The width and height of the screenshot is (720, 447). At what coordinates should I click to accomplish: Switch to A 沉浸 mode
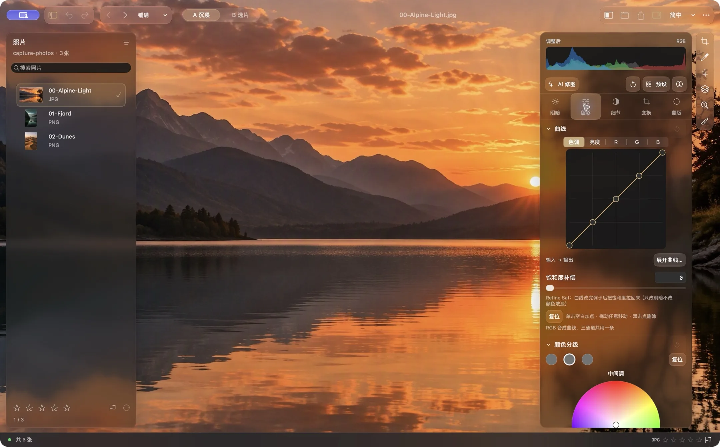tap(201, 15)
